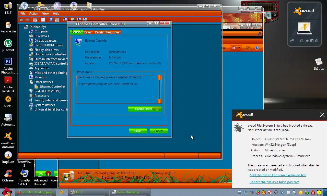
Task: Select the Ethernet Controller tree entry
Action: (x=52, y=87)
